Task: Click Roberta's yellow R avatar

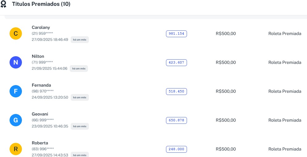Action: (16, 149)
